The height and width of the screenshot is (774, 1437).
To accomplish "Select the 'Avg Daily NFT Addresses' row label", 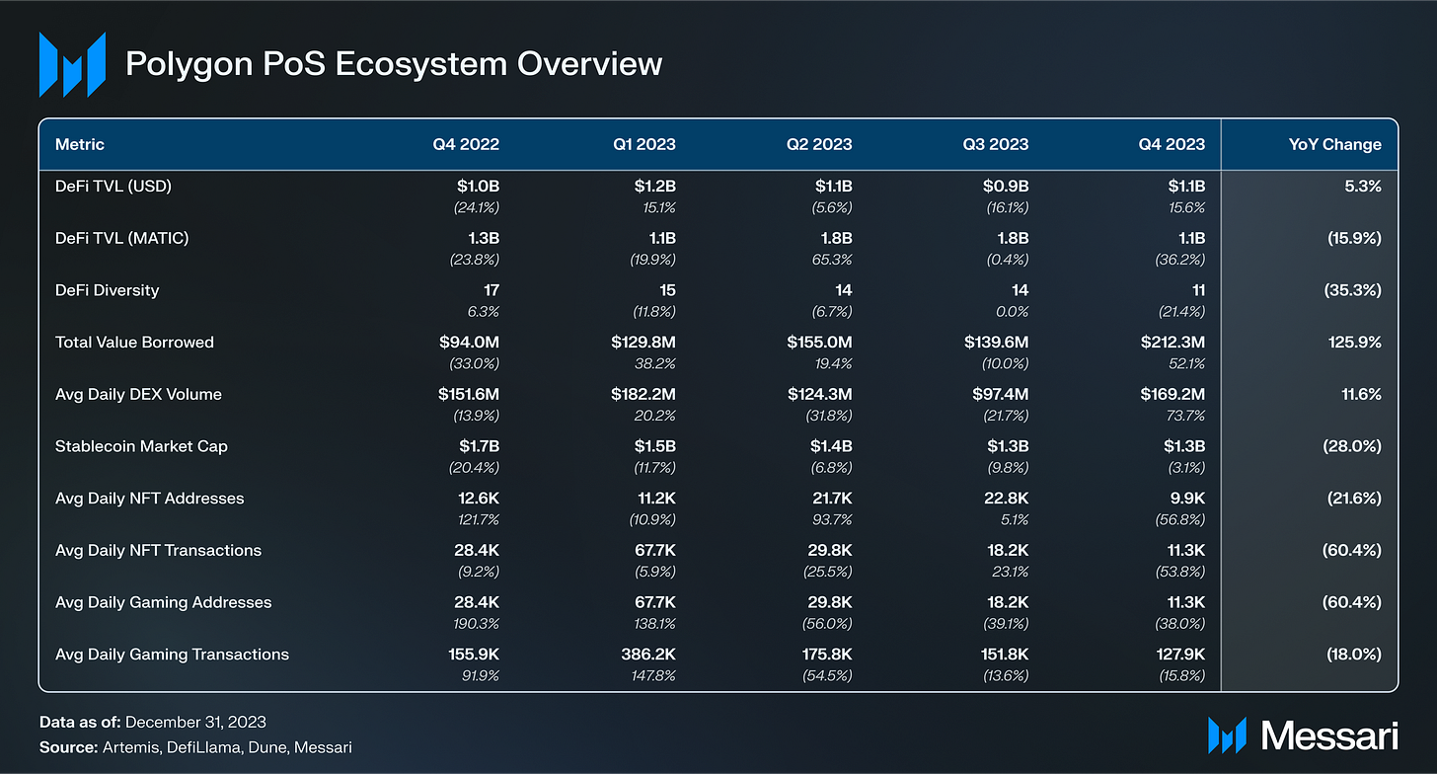I will (x=150, y=499).
